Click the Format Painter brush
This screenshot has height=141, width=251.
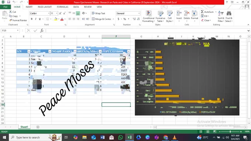(x=18, y=20)
